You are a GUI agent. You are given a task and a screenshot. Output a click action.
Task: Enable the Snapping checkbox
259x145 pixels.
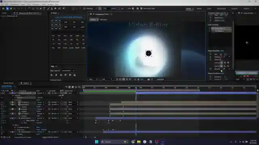coord(85,8)
